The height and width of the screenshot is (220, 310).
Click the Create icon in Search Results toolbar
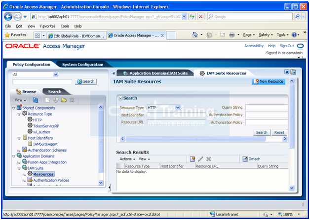pos(193,159)
